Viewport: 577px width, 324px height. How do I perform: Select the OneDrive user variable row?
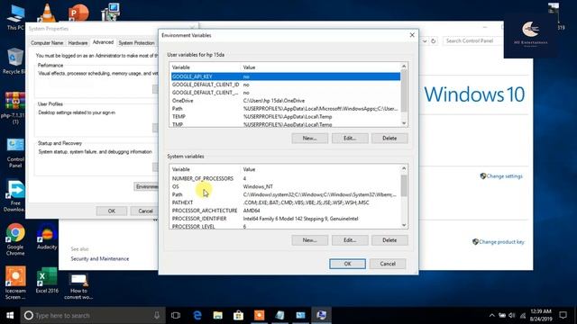tap(286, 101)
